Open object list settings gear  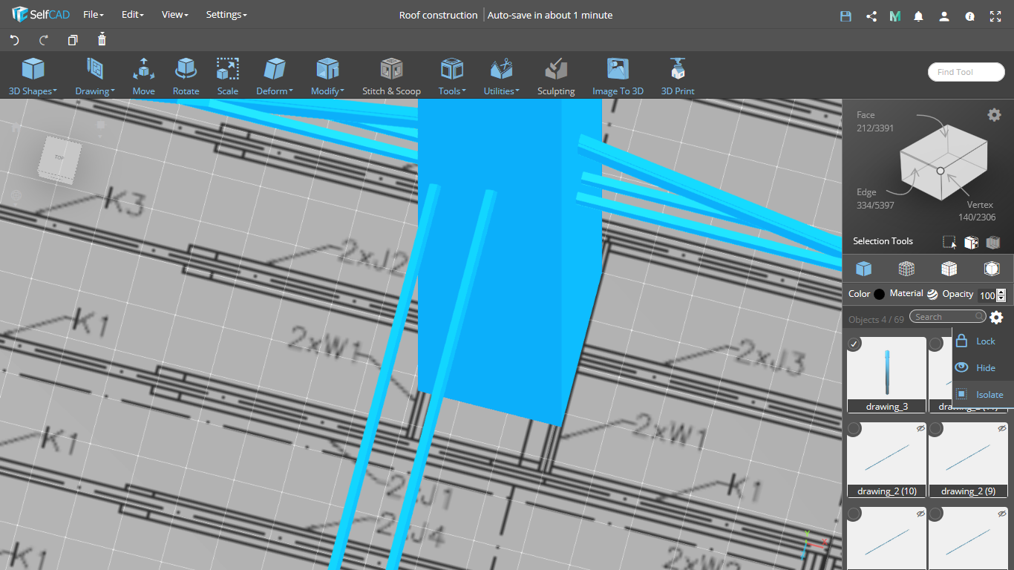point(996,318)
